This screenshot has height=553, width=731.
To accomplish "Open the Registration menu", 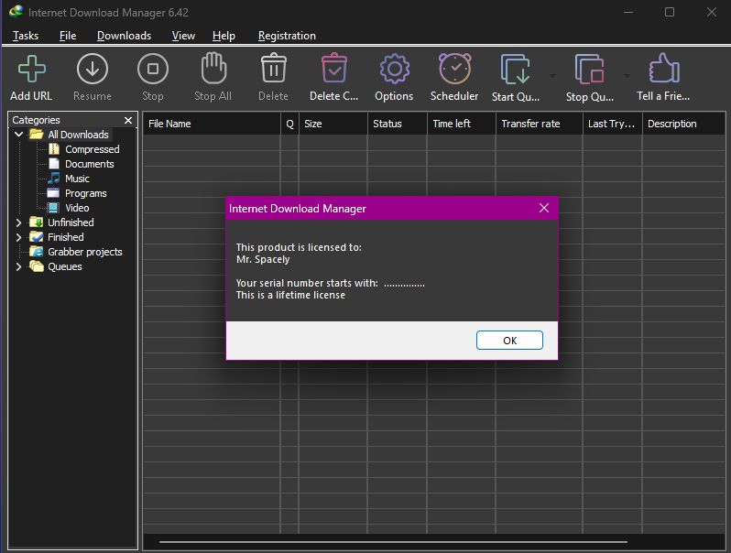I will coord(287,36).
